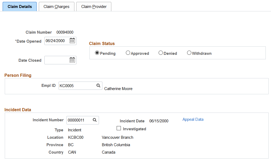Image resolution: width=271 pixels, height=161 pixels.
Task: Select the Denied claim status
Action: coord(160,53)
